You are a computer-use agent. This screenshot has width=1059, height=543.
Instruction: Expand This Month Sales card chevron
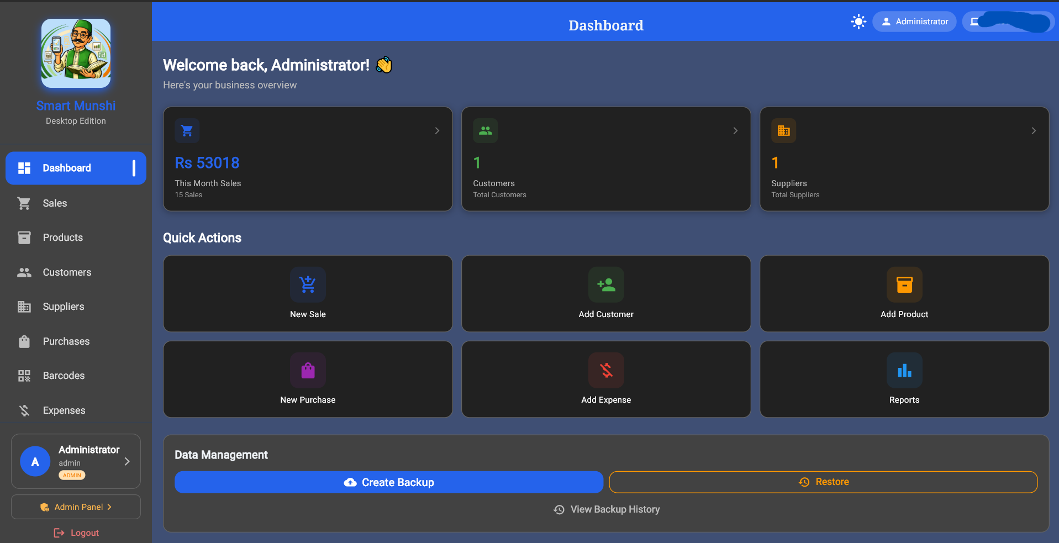[437, 131]
